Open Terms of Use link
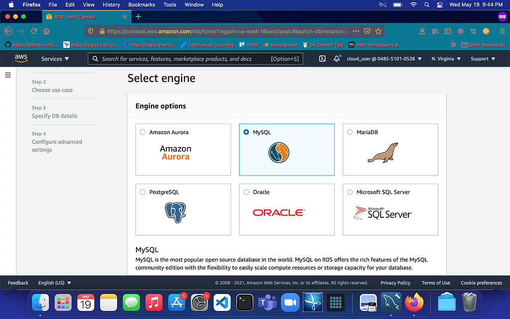This screenshot has height=319, width=510. (x=436, y=283)
